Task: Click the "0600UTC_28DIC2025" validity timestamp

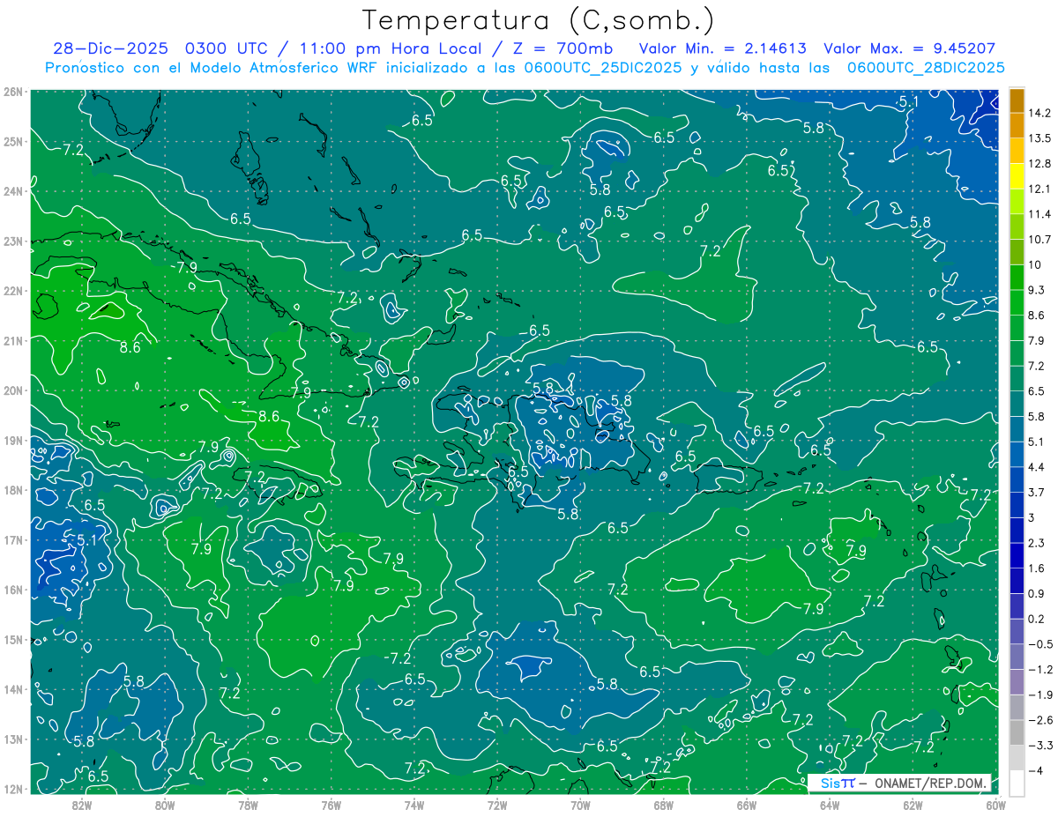Action: coord(926,68)
